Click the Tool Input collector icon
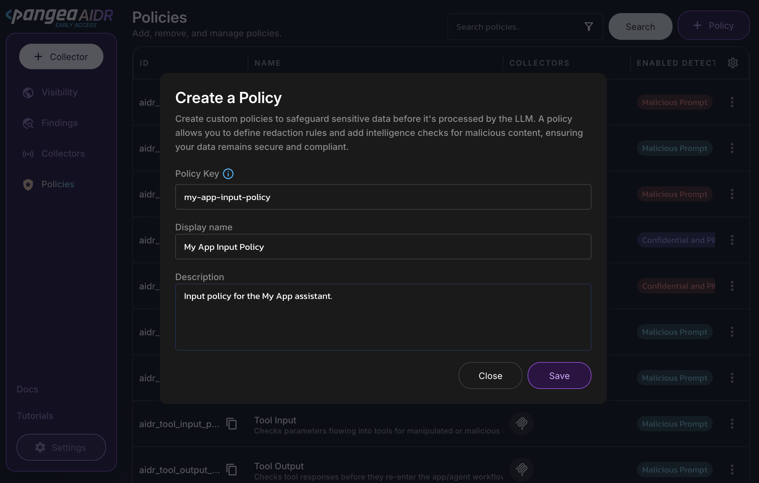 point(521,424)
